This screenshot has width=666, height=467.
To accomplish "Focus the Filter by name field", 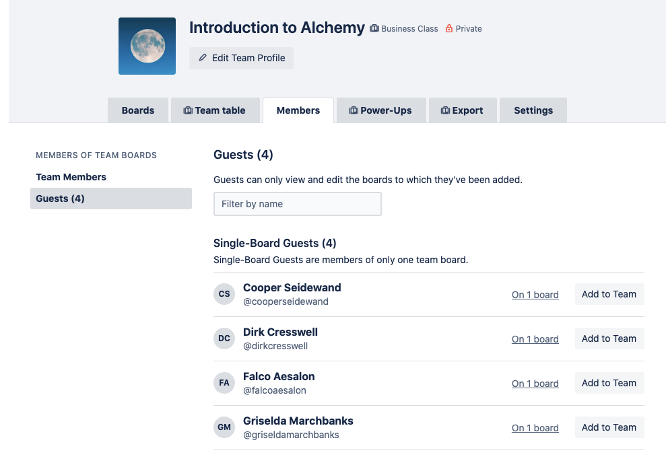I will point(297,204).
